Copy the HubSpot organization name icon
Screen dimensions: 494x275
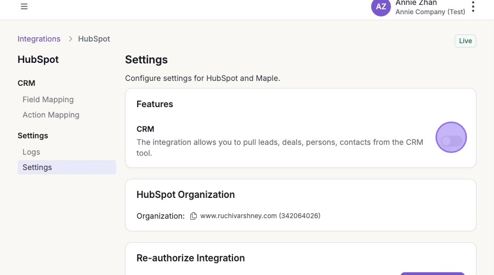click(x=193, y=216)
